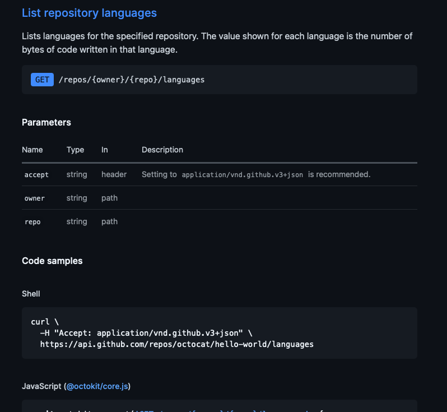Click the JavaScript code block below
This screenshot has width=447, height=412.
click(220, 406)
